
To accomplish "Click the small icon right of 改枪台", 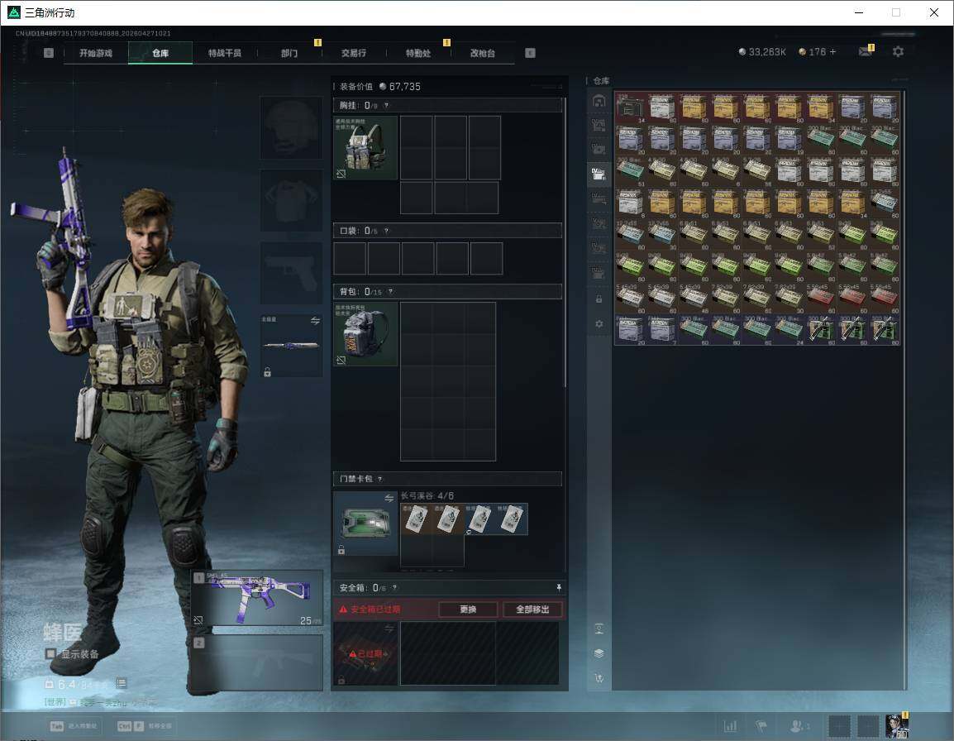I will (x=530, y=53).
